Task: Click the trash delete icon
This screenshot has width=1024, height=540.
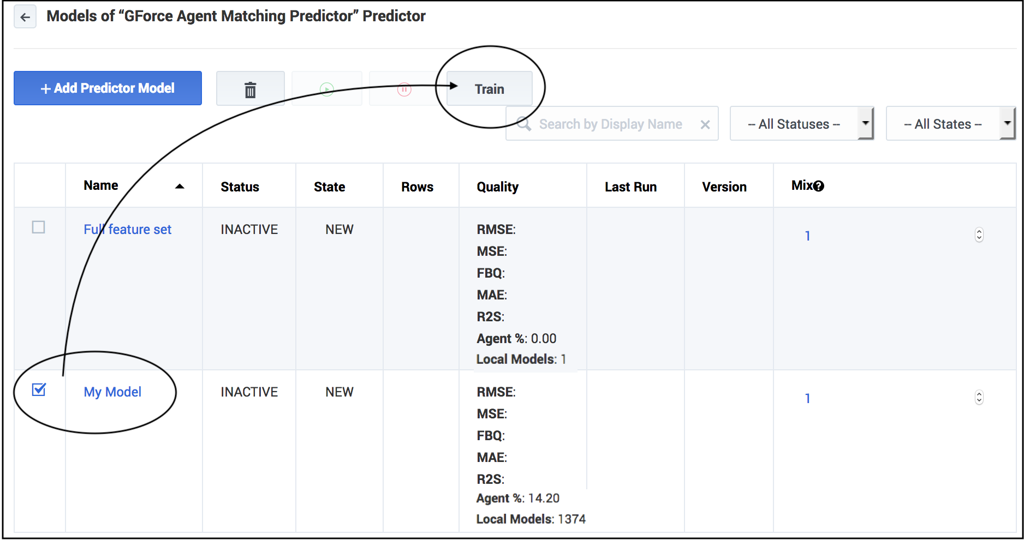Action: coord(250,89)
